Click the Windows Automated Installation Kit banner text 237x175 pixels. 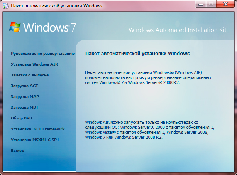(x=178, y=30)
